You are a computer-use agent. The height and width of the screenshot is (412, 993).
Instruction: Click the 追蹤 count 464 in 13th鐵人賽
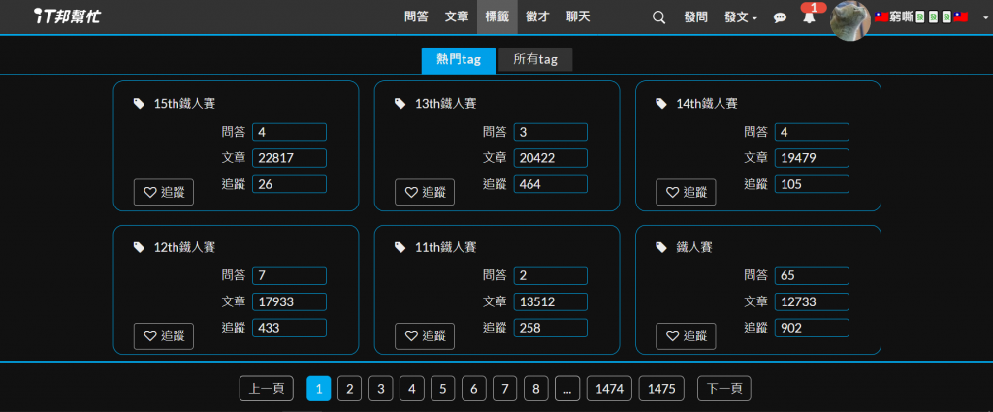point(551,184)
